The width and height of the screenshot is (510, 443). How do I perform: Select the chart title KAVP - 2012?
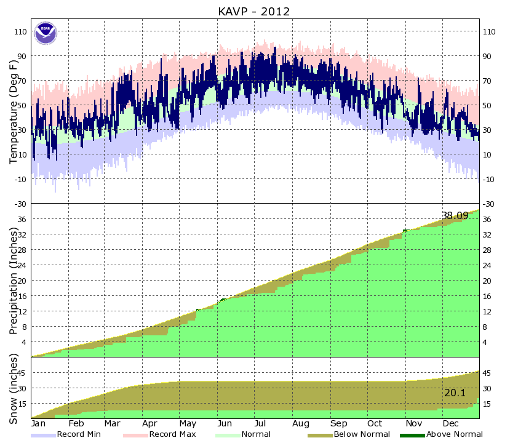(x=255, y=11)
